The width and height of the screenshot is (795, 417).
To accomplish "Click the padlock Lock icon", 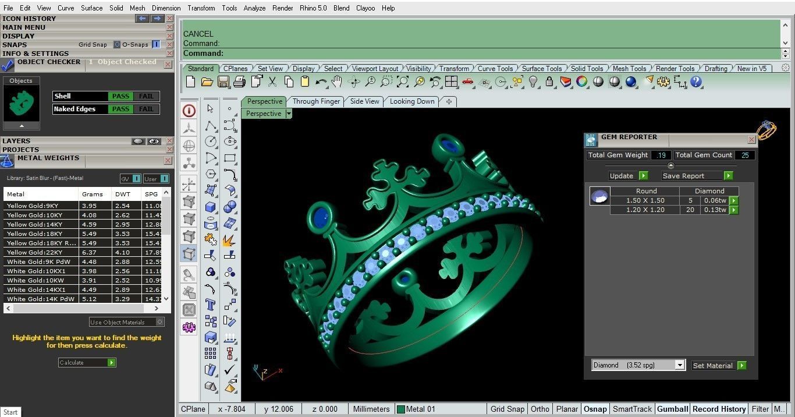I will pyautogui.click(x=549, y=82).
